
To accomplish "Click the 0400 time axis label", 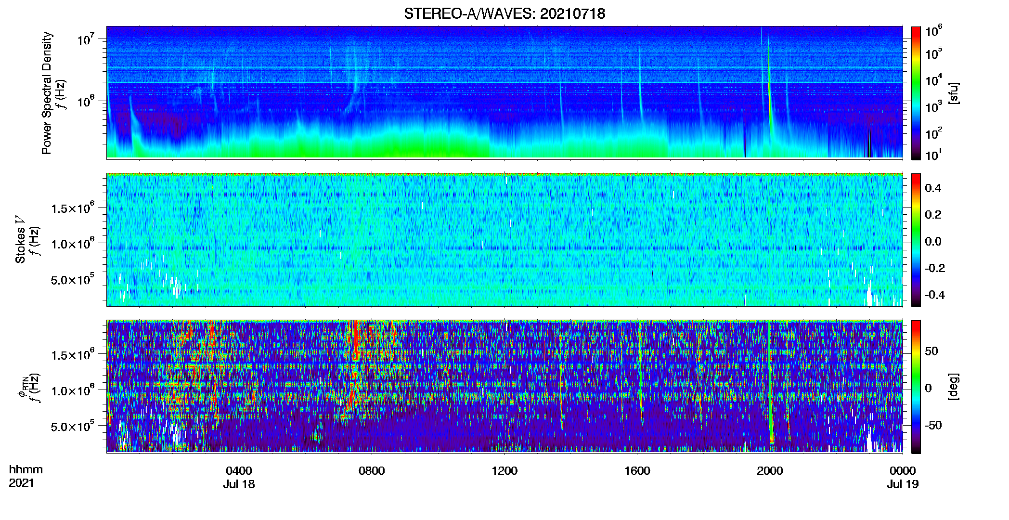I will coord(239,471).
